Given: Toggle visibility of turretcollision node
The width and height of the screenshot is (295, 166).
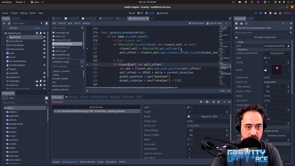Looking at the screenshot, I should pos(44,45).
